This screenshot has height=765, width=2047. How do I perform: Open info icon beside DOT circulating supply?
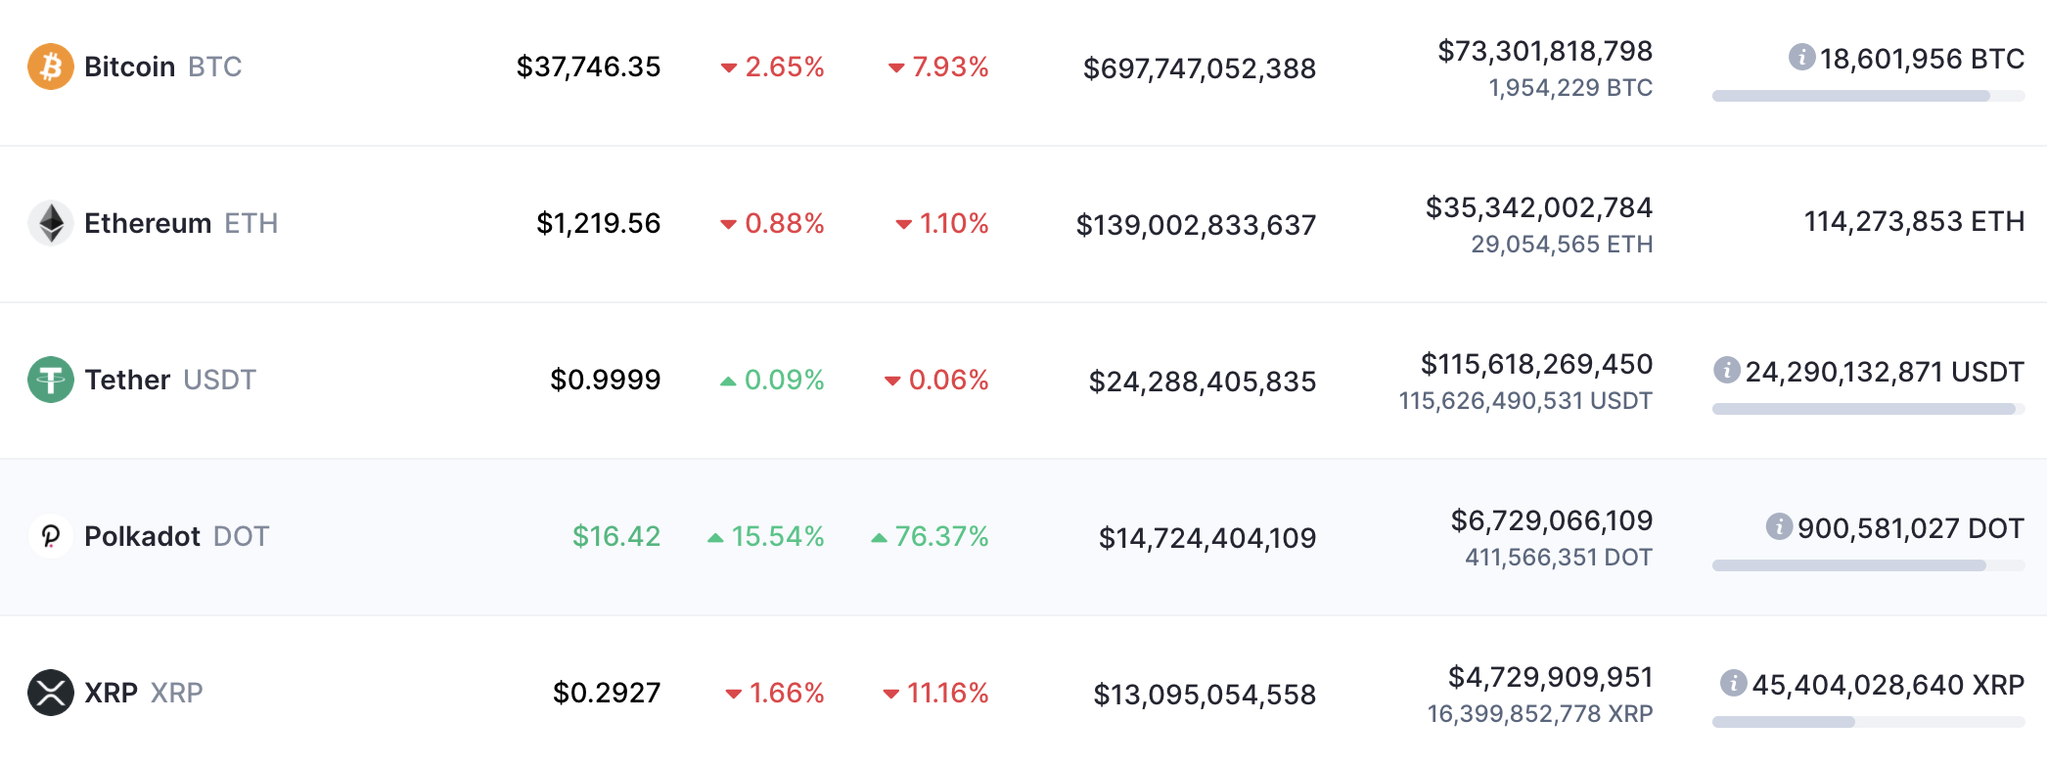click(x=1779, y=526)
